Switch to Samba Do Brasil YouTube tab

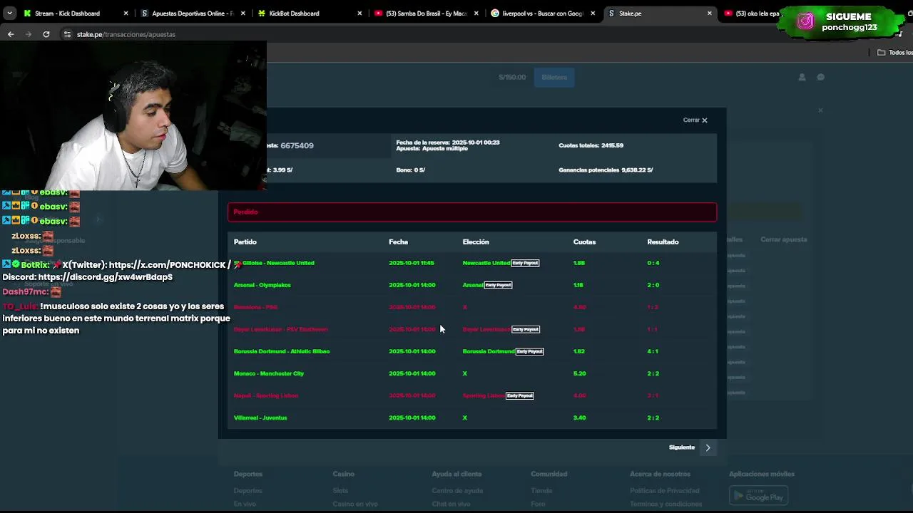click(x=427, y=14)
